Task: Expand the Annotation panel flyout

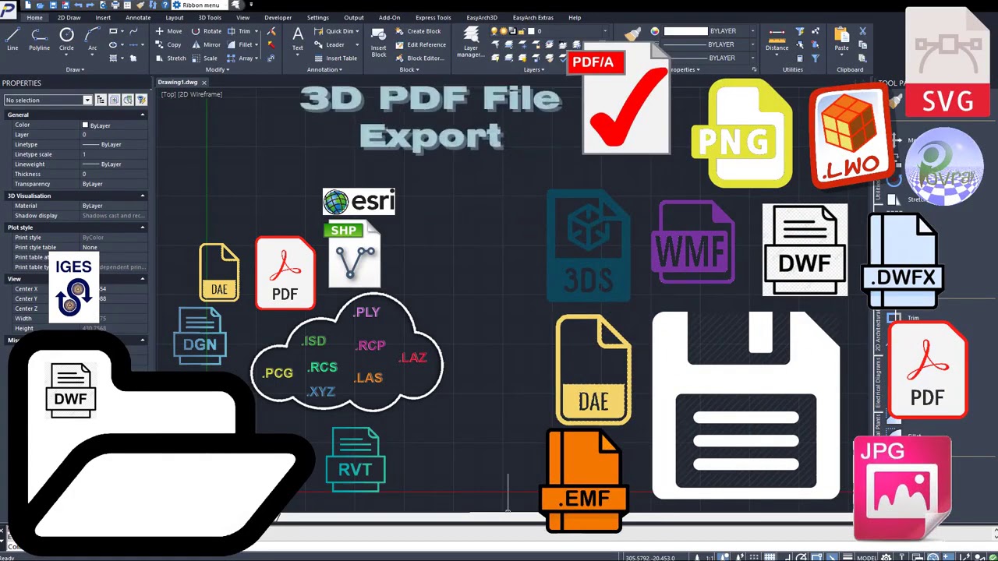Action: coord(324,69)
